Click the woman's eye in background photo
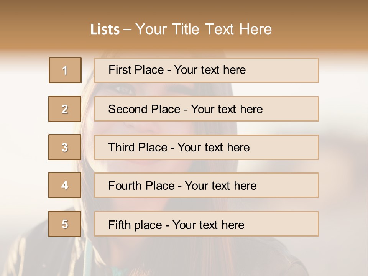The width and height of the screenshot is (368, 276). [125, 90]
